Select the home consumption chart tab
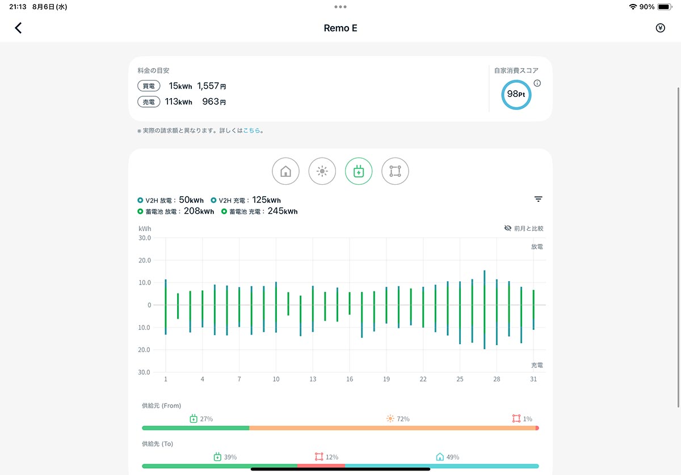 pos(285,171)
